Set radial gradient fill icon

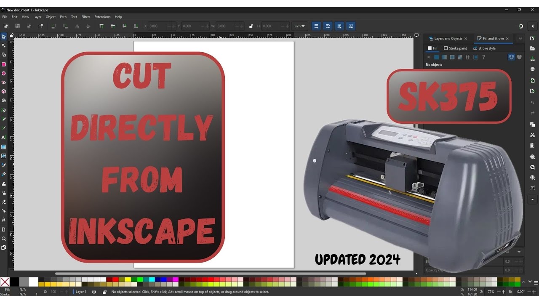452,57
